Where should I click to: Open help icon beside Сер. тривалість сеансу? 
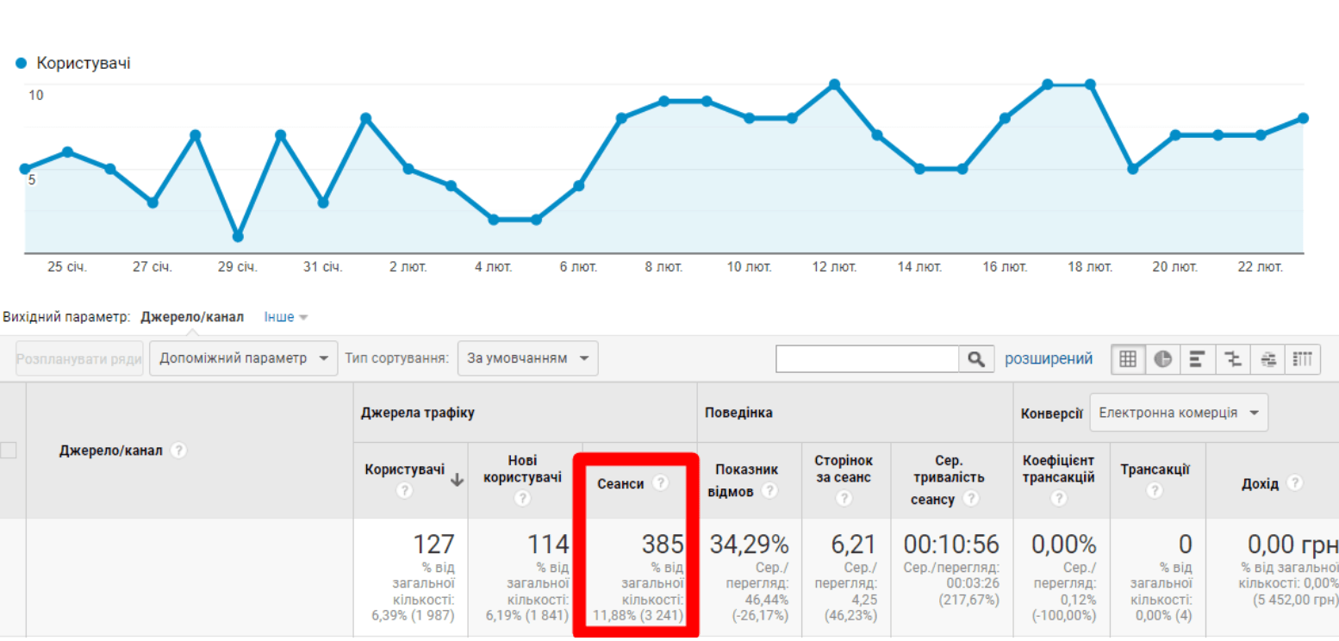971,498
